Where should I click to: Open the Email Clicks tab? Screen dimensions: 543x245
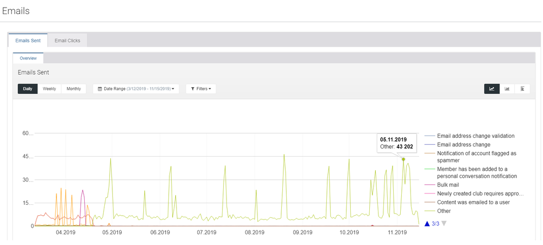[67, 41]
